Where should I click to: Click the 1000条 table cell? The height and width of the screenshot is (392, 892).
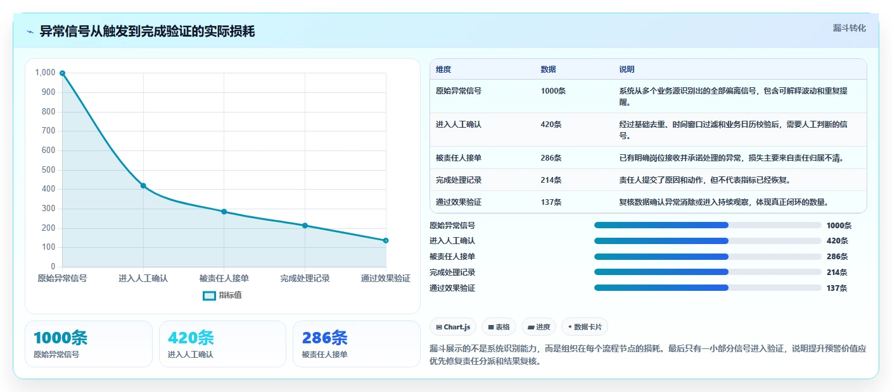pos(553,91)
